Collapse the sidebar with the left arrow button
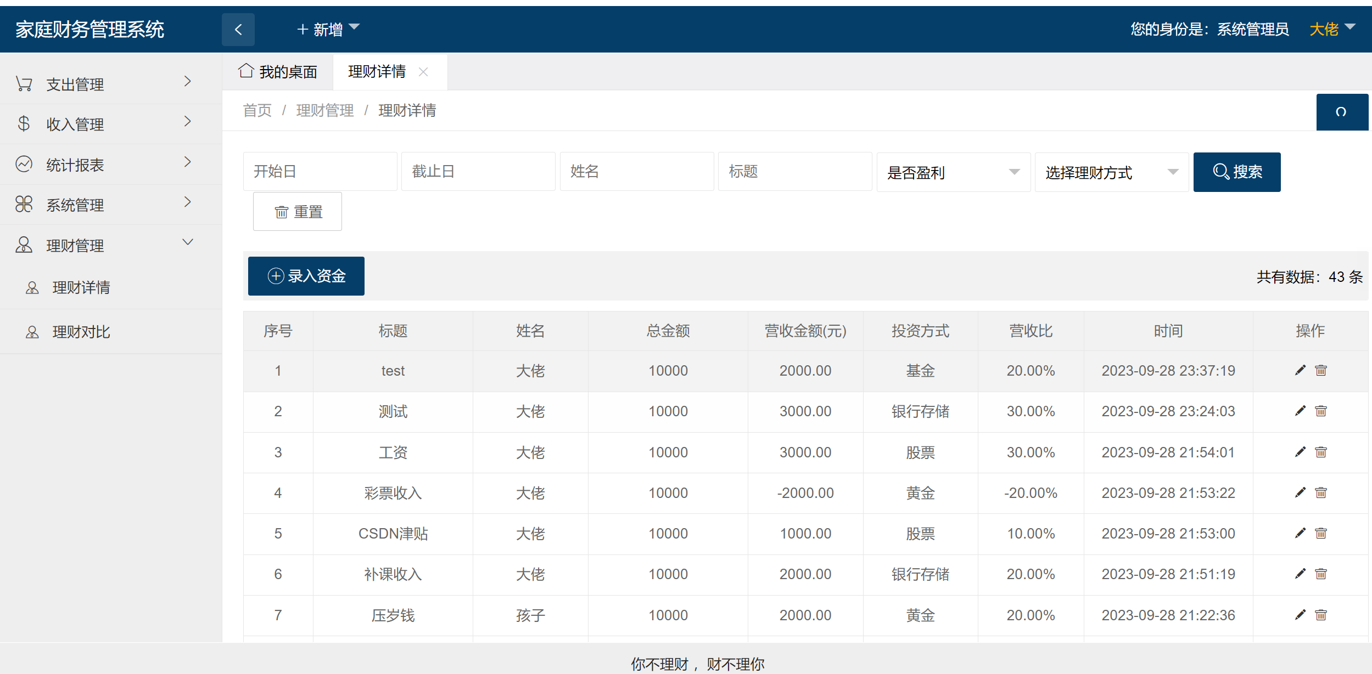Viewport: 1372px width, 674px height. (238, 29)
